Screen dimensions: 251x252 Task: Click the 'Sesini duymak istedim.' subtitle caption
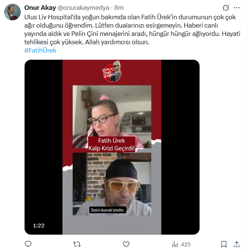point(108,210)
